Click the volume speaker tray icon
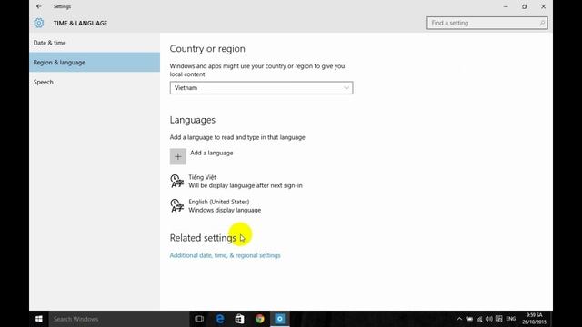Image resolution: width=582 pixels, height=327 pixels. point(489,319)
